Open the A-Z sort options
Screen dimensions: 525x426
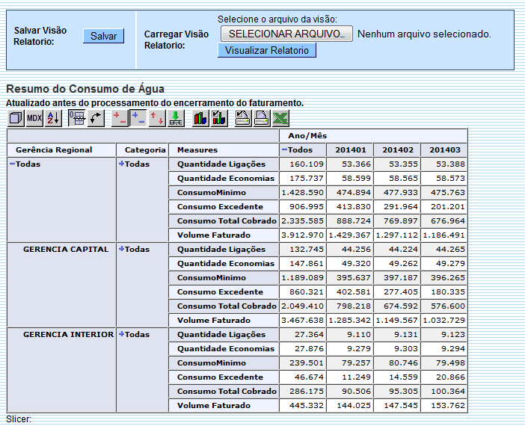[x=53, y=118]
